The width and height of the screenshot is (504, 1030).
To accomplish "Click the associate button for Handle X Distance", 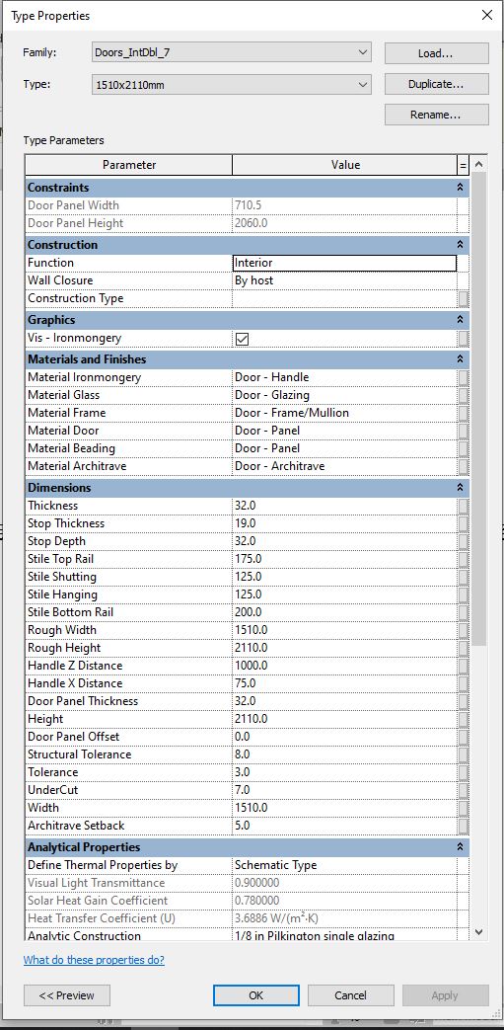I will click(464, 683).
